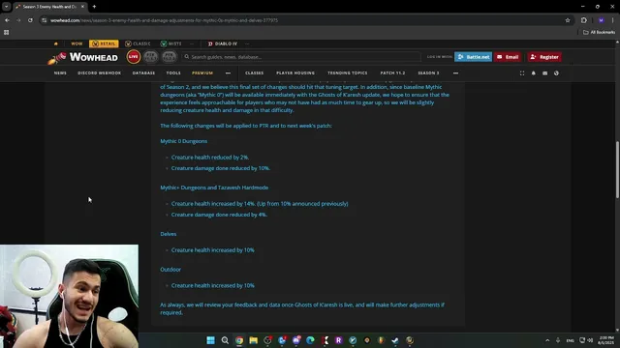Click the Wowhead logo
620x348 pixels.
coord(83,58)
